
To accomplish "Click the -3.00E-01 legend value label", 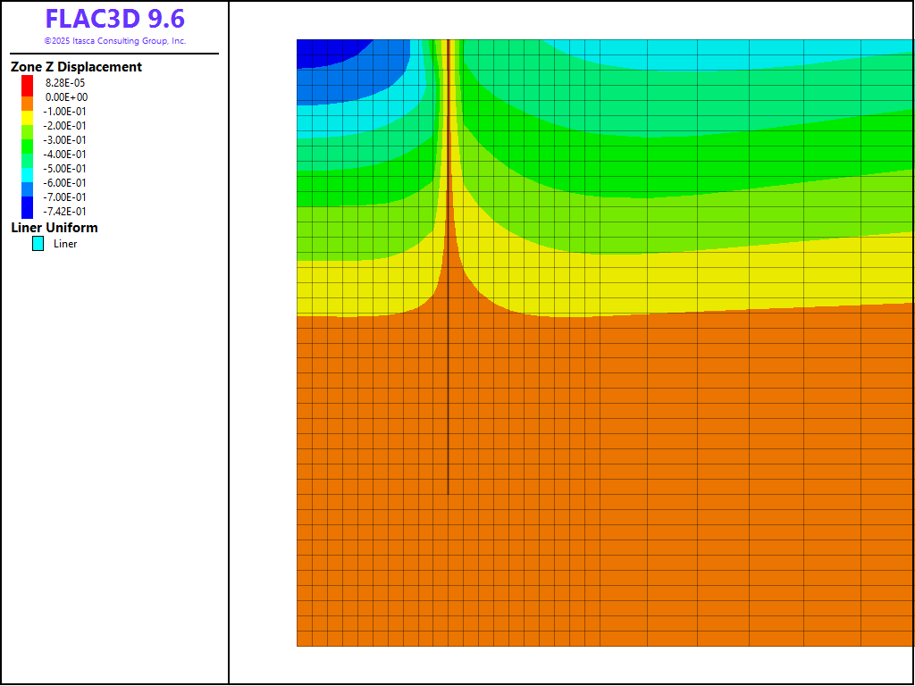I will (x=66, y=140).
